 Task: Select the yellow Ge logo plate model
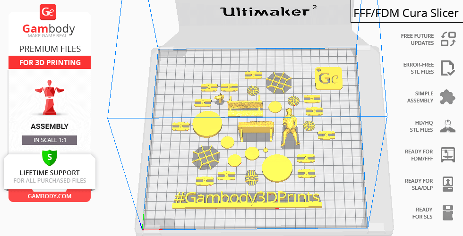pyautogui.click(x=328, y=77)
